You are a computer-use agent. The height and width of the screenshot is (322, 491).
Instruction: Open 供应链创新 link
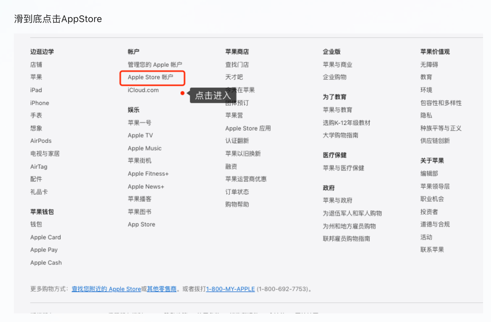pyautogui.click(x=435, y=141)
